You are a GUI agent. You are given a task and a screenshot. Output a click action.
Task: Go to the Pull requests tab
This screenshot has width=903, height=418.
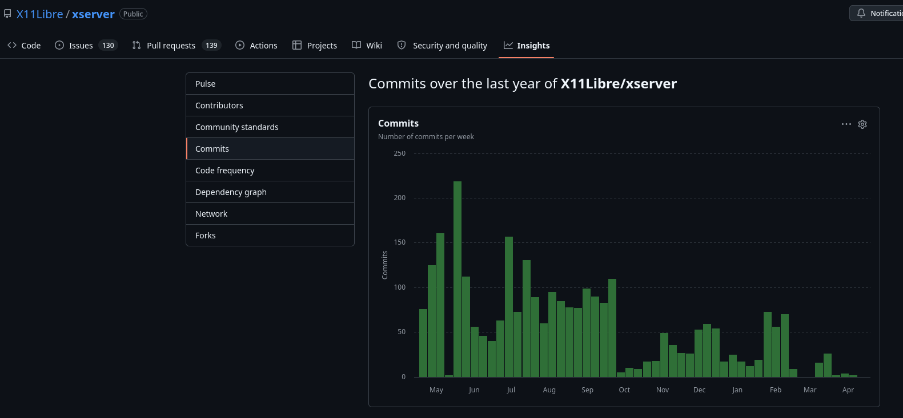[176, 46]
